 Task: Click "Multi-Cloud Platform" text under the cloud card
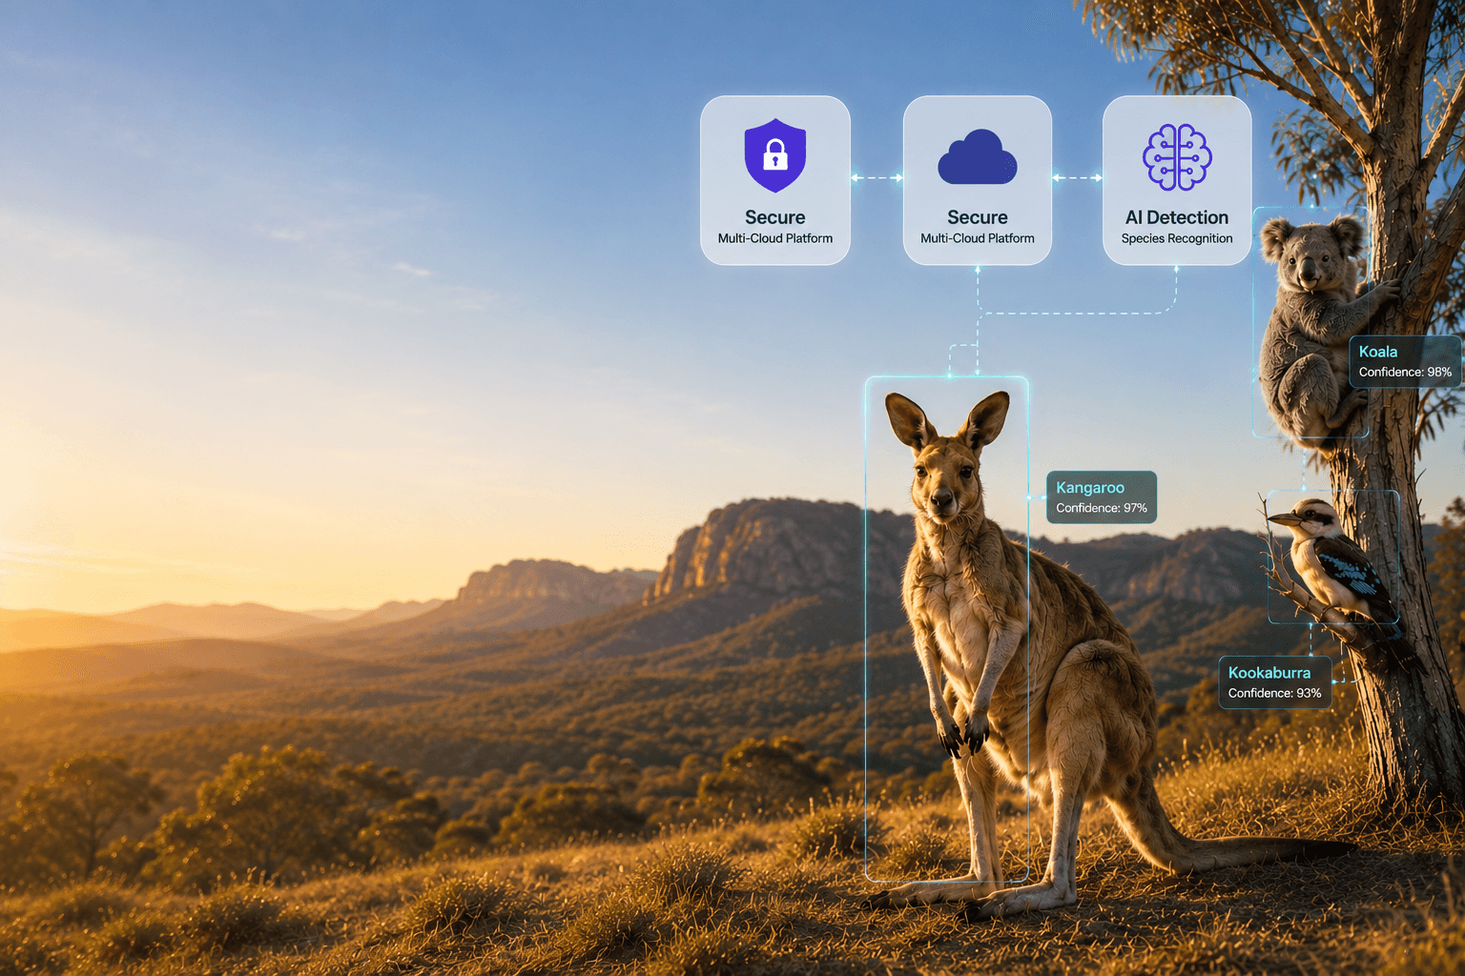pos(978,238)
